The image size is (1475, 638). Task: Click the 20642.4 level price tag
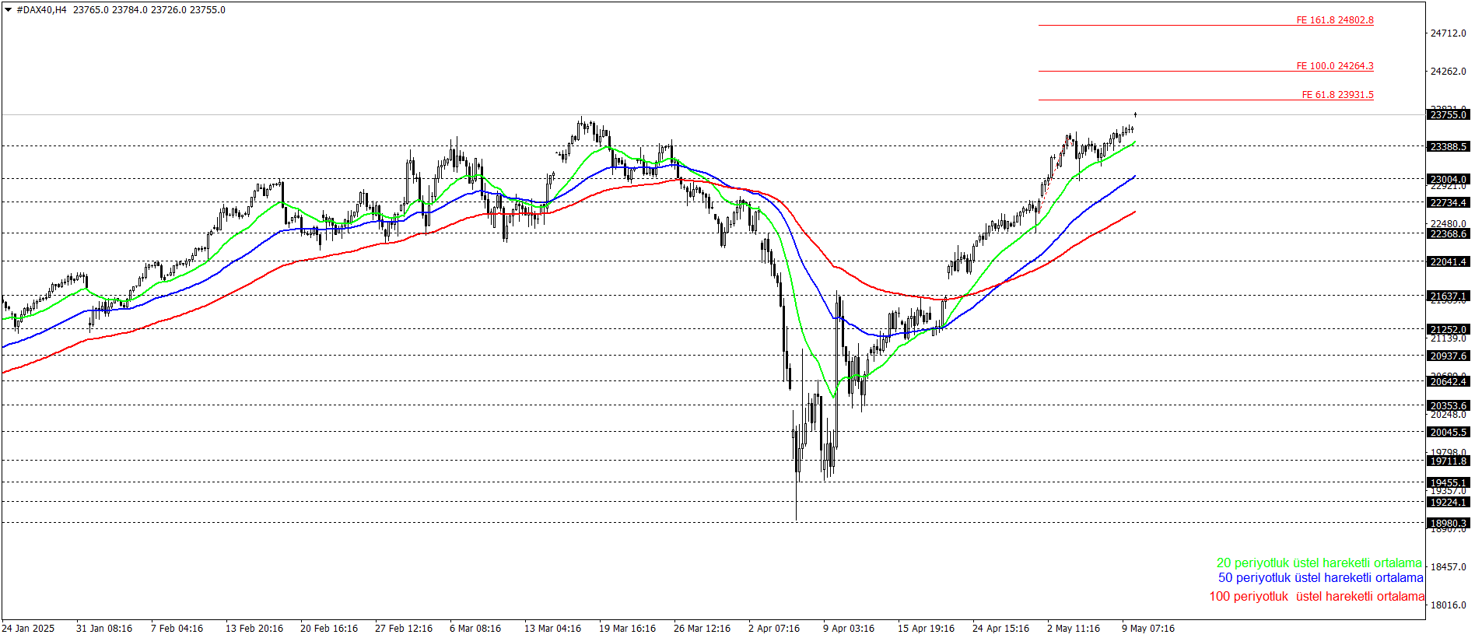tap(1449, 381)
